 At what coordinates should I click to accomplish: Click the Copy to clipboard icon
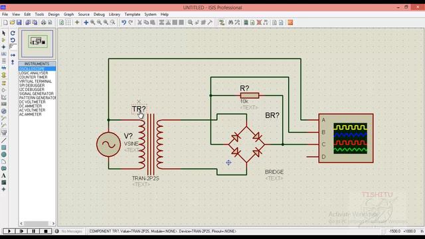click(x=146, y=23)
